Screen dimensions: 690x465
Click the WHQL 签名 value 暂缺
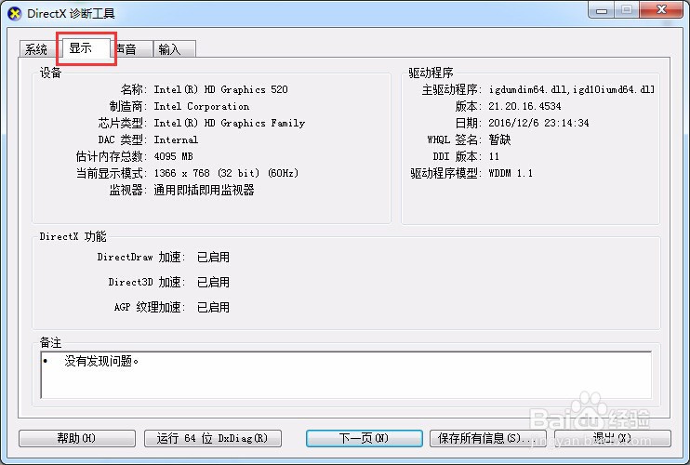pyautogui.click(x=499, y=139)
